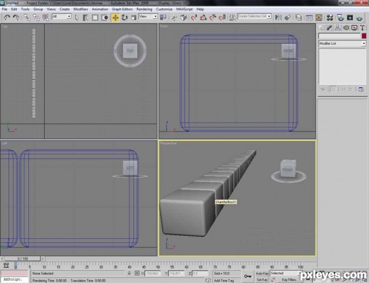Open the Create Selection Set dropdown
The image size is (369, 283).
[x=255, y=16]
